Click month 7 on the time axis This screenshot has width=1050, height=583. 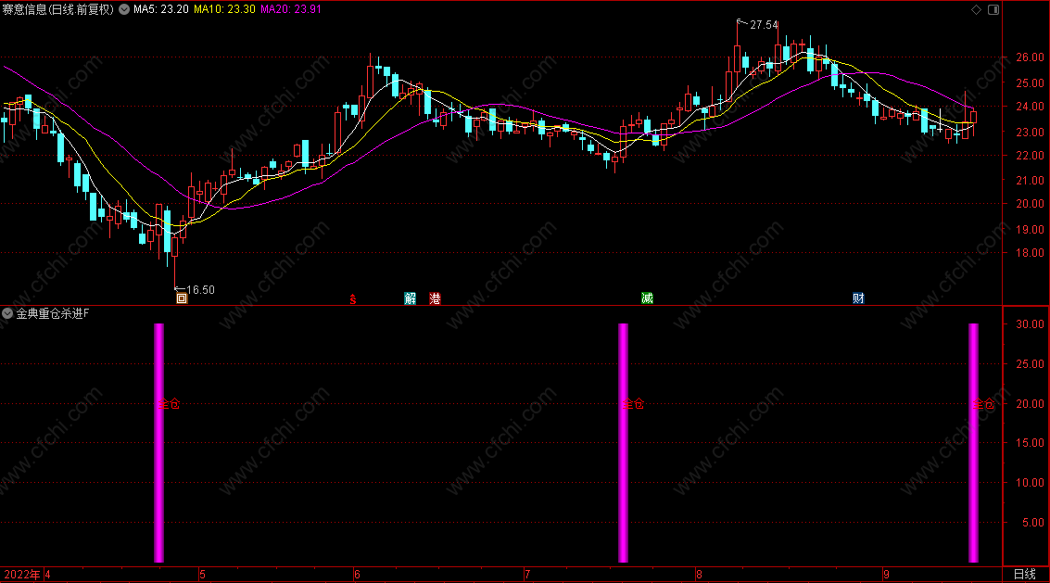pyautogui.click(x=527, y=575)
